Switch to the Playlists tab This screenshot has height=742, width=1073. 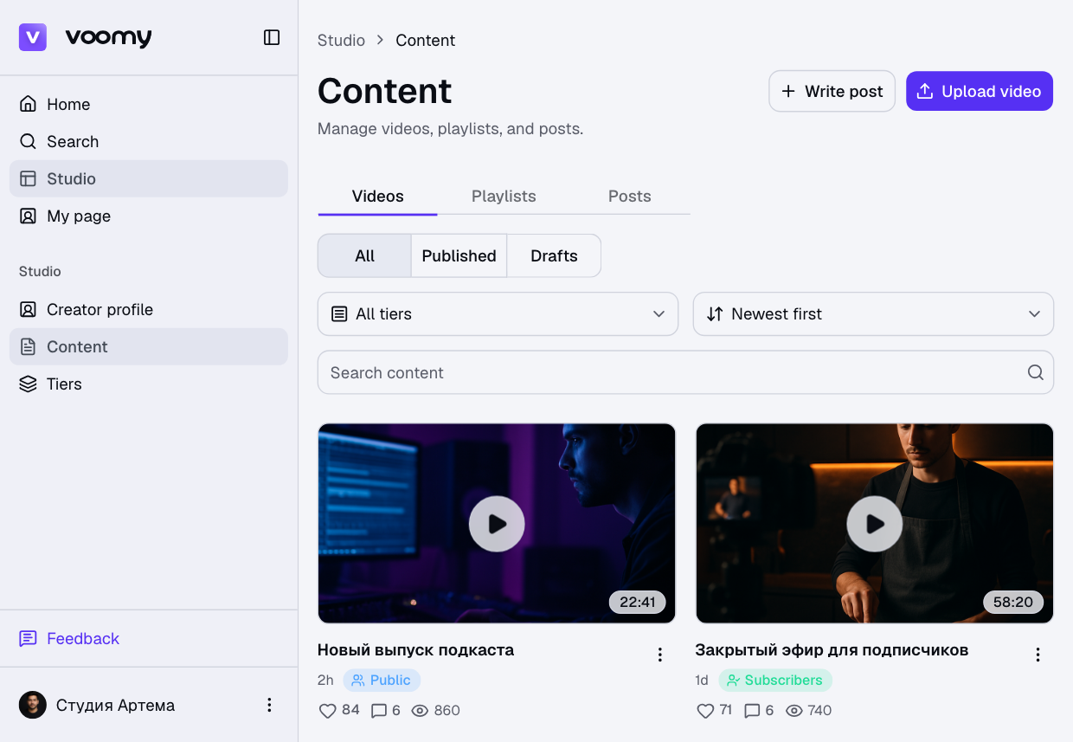click(504, 196)
